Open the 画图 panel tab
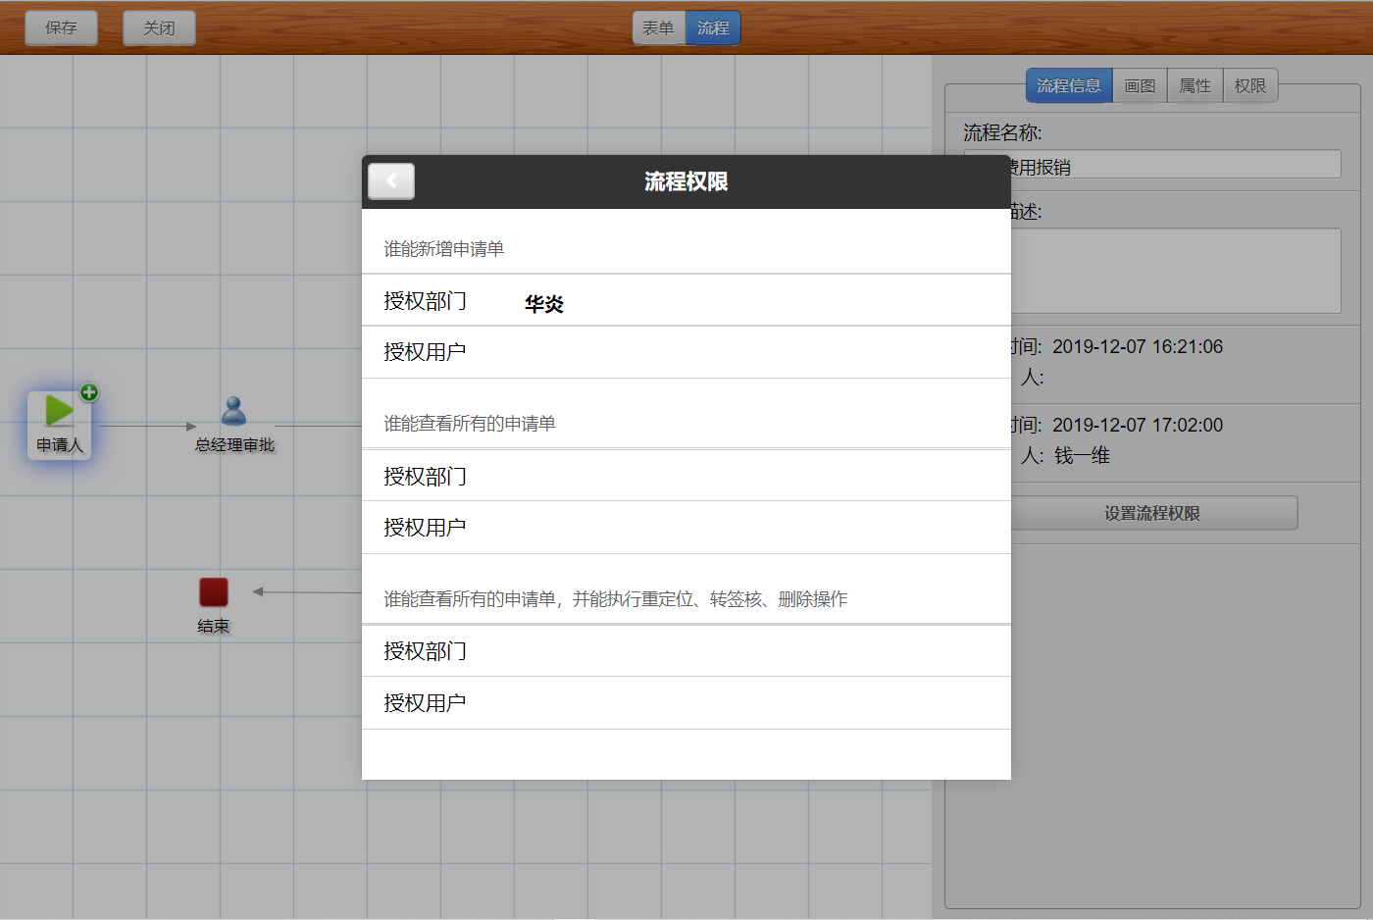 point(1140,85)
